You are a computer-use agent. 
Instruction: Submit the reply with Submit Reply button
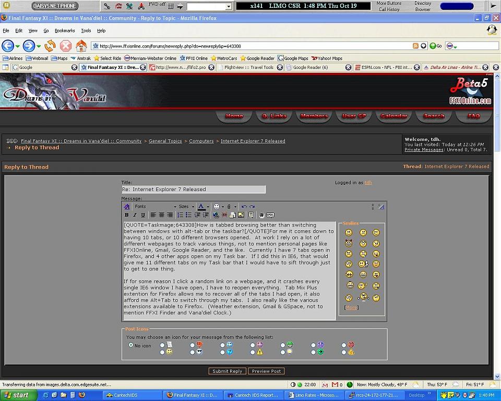point(227,371)
